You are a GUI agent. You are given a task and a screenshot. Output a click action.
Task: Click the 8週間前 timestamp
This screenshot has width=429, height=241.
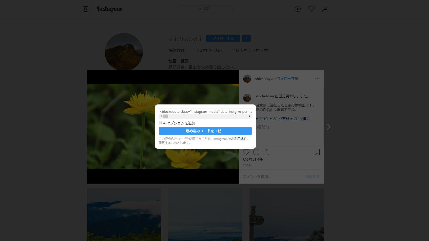coord(262,127)
